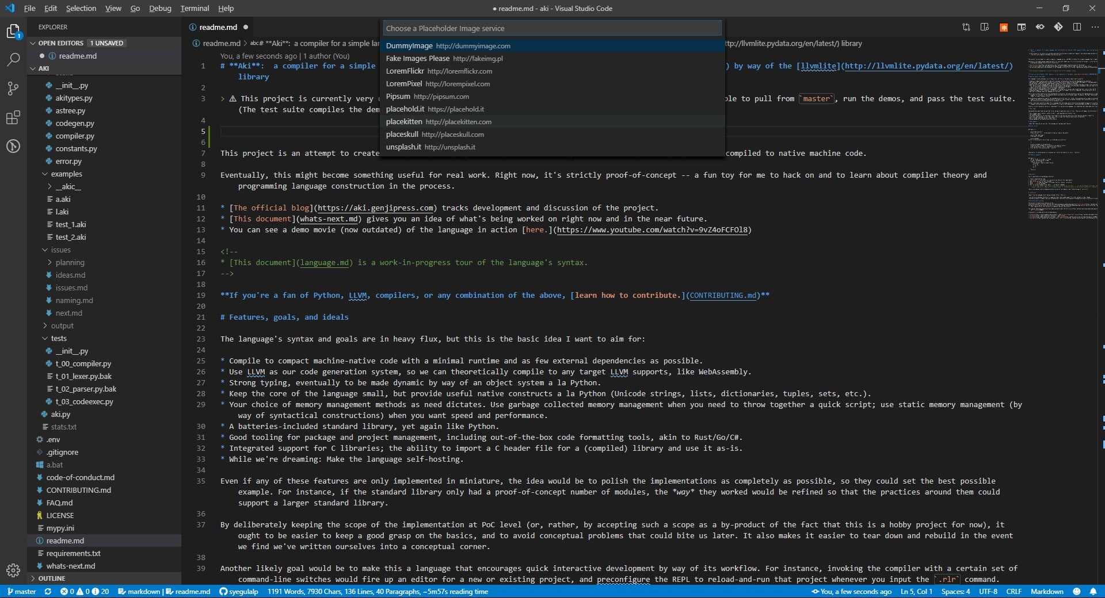The height and width of the screenshot is (598, 1105).
Task: Unfold the warning block at line 3
Action: pyautogui.click(x=223, y=99)
